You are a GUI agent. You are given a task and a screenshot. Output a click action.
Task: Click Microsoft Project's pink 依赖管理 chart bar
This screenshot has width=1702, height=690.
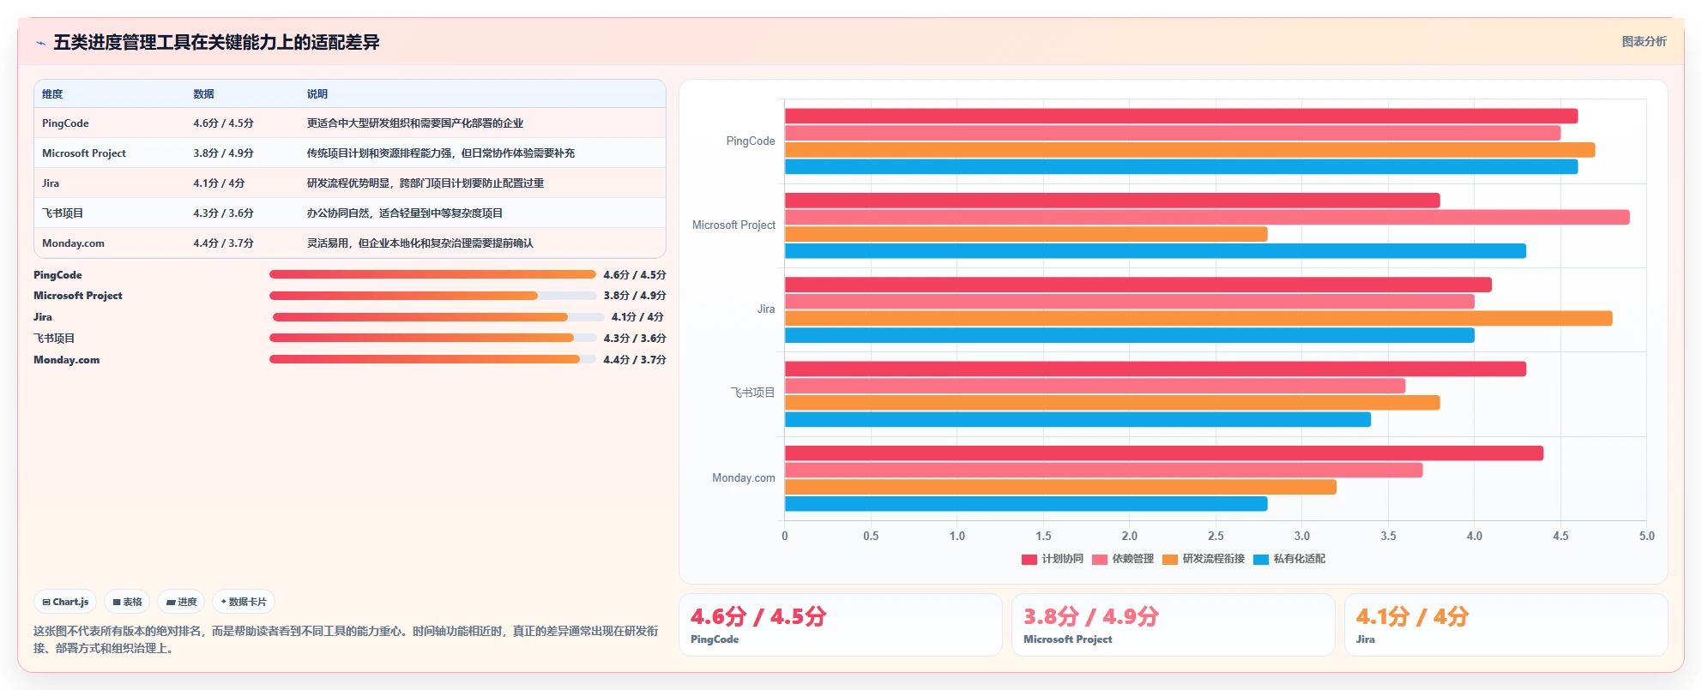click(x=1207, y=217)
